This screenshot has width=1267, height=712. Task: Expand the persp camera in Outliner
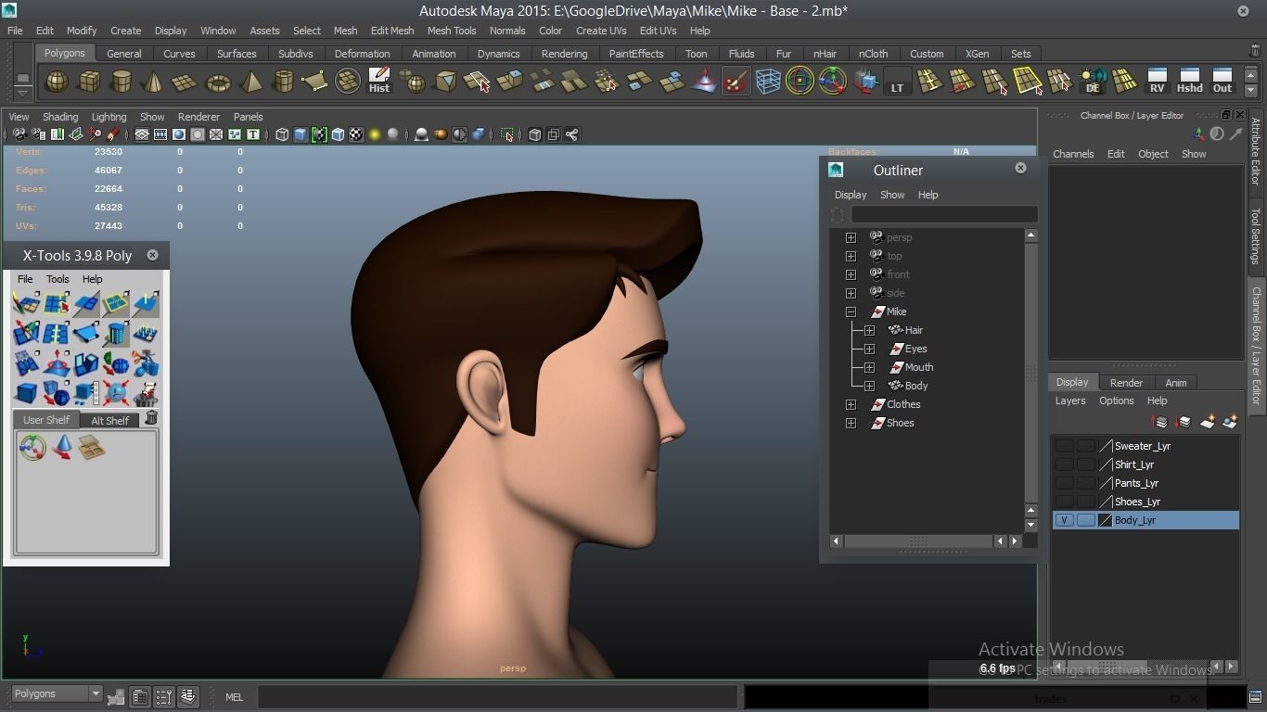point(851,237)
